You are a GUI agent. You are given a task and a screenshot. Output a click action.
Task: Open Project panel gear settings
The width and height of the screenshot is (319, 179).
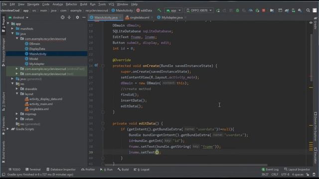(x=77, y=17)
